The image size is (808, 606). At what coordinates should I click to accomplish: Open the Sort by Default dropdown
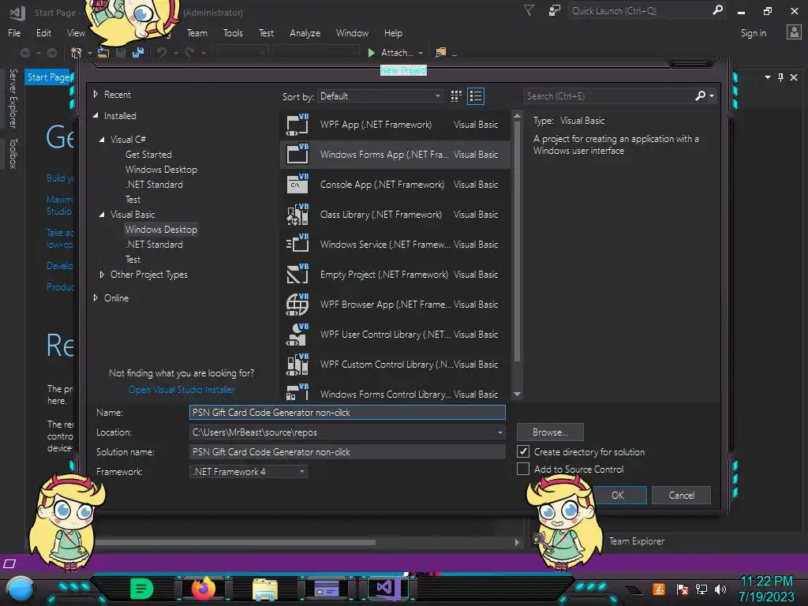click(380, 96)
